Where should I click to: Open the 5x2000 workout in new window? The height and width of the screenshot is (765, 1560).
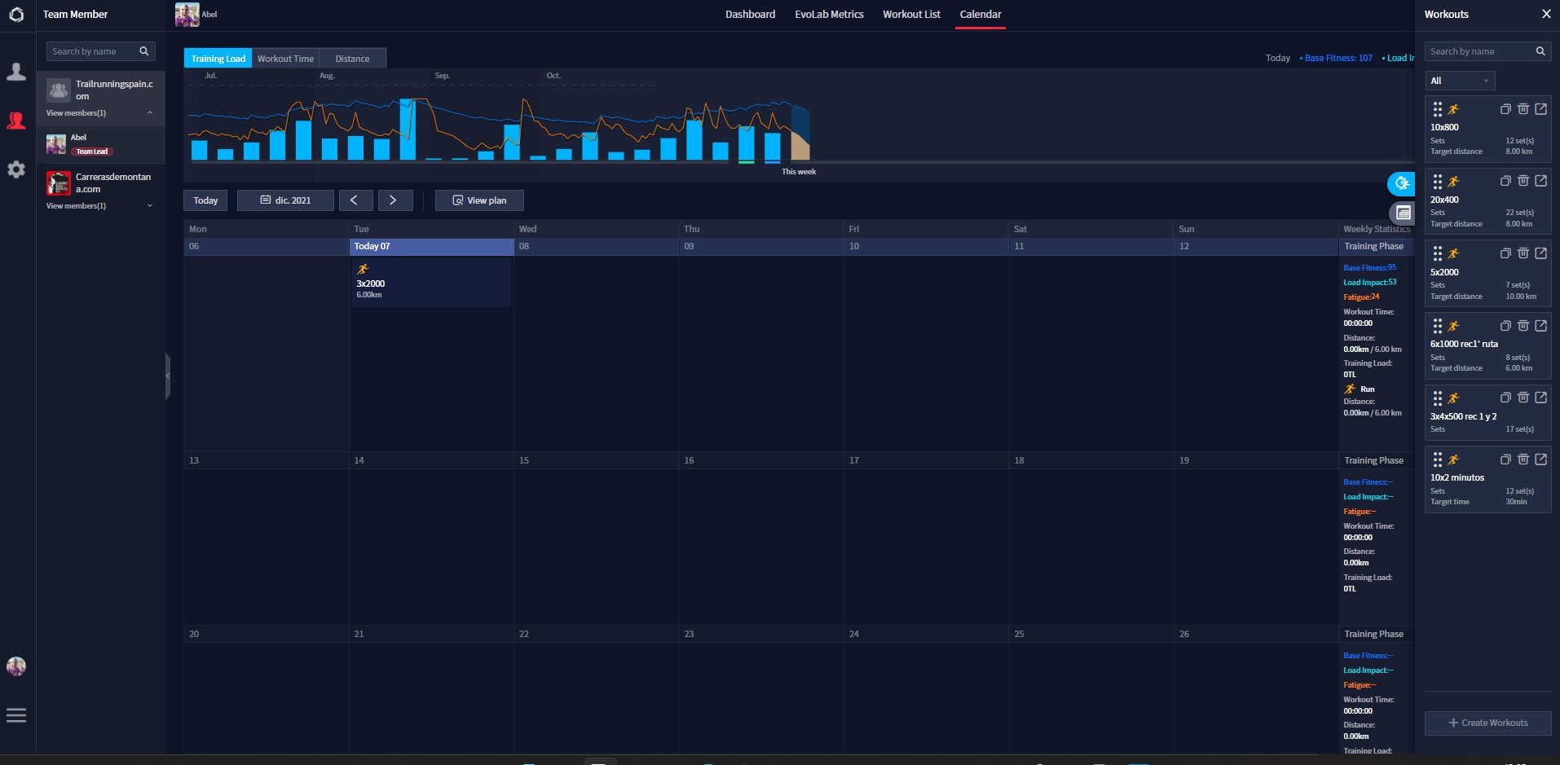[1540, 253]
